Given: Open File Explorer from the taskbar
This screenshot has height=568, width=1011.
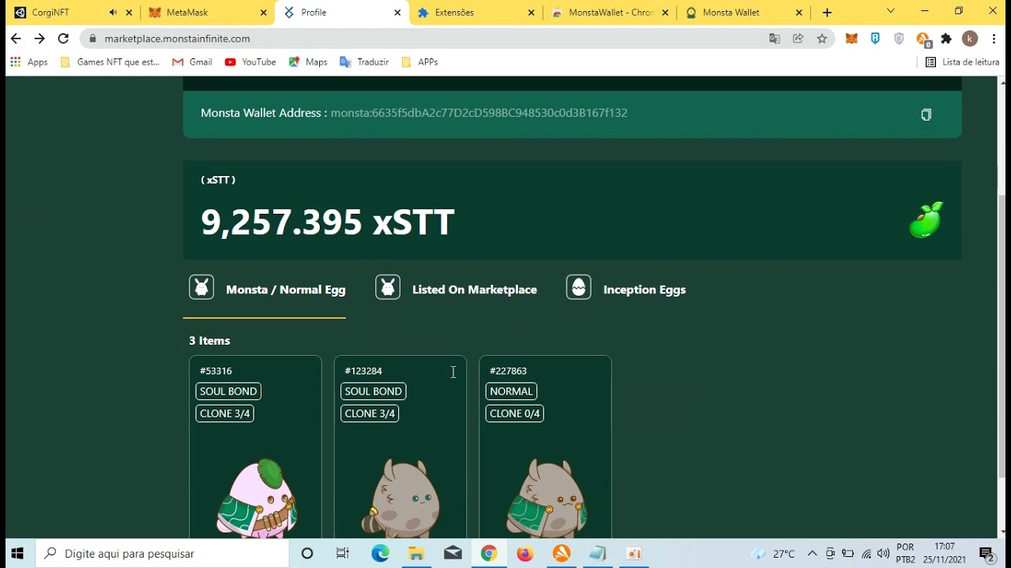Looking at the screenshot, I should tap(416, 554).
